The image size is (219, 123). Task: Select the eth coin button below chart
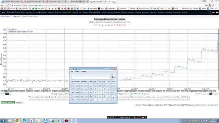pyautogui.click(x=5, y=91)
